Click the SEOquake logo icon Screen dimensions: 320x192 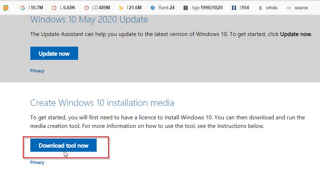point(6,8)
